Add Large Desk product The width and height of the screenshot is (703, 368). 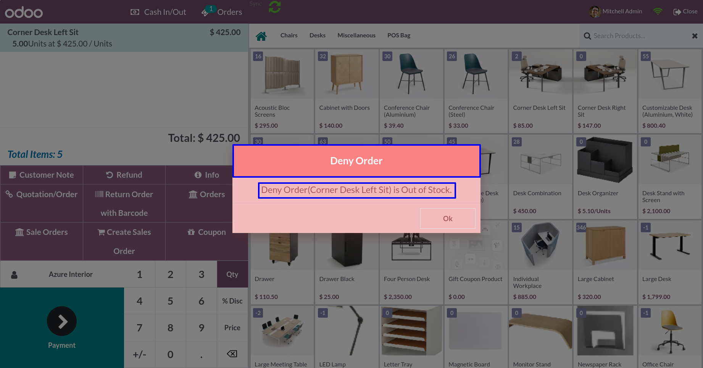[670, 262]
